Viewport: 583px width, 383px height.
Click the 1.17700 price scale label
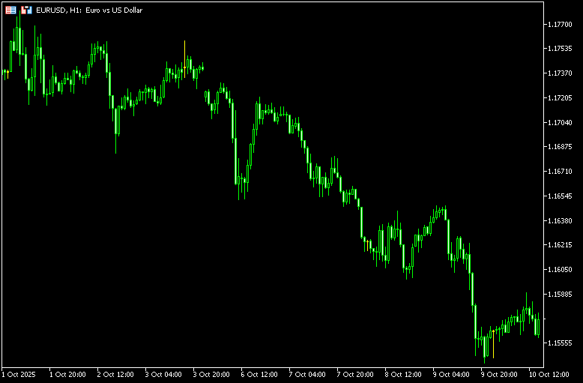pos(561,24)
